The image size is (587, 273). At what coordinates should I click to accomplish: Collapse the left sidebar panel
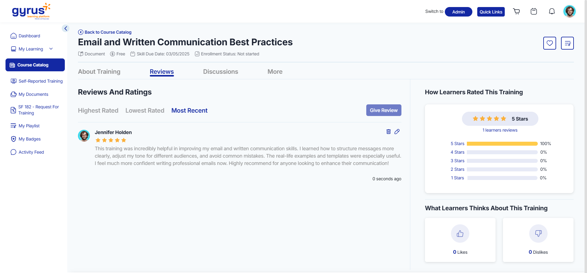click(65, 28)
